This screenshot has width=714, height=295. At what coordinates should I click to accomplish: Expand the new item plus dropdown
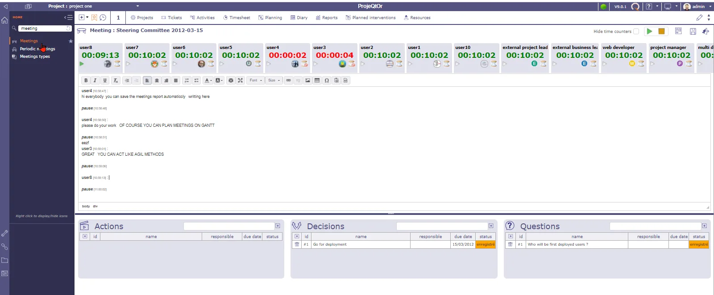(87, 18)
